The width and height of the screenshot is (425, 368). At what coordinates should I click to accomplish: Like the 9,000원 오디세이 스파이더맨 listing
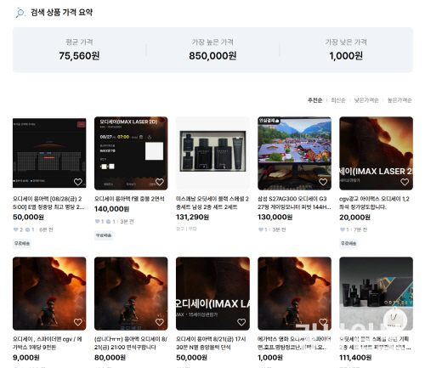(78, 322)
